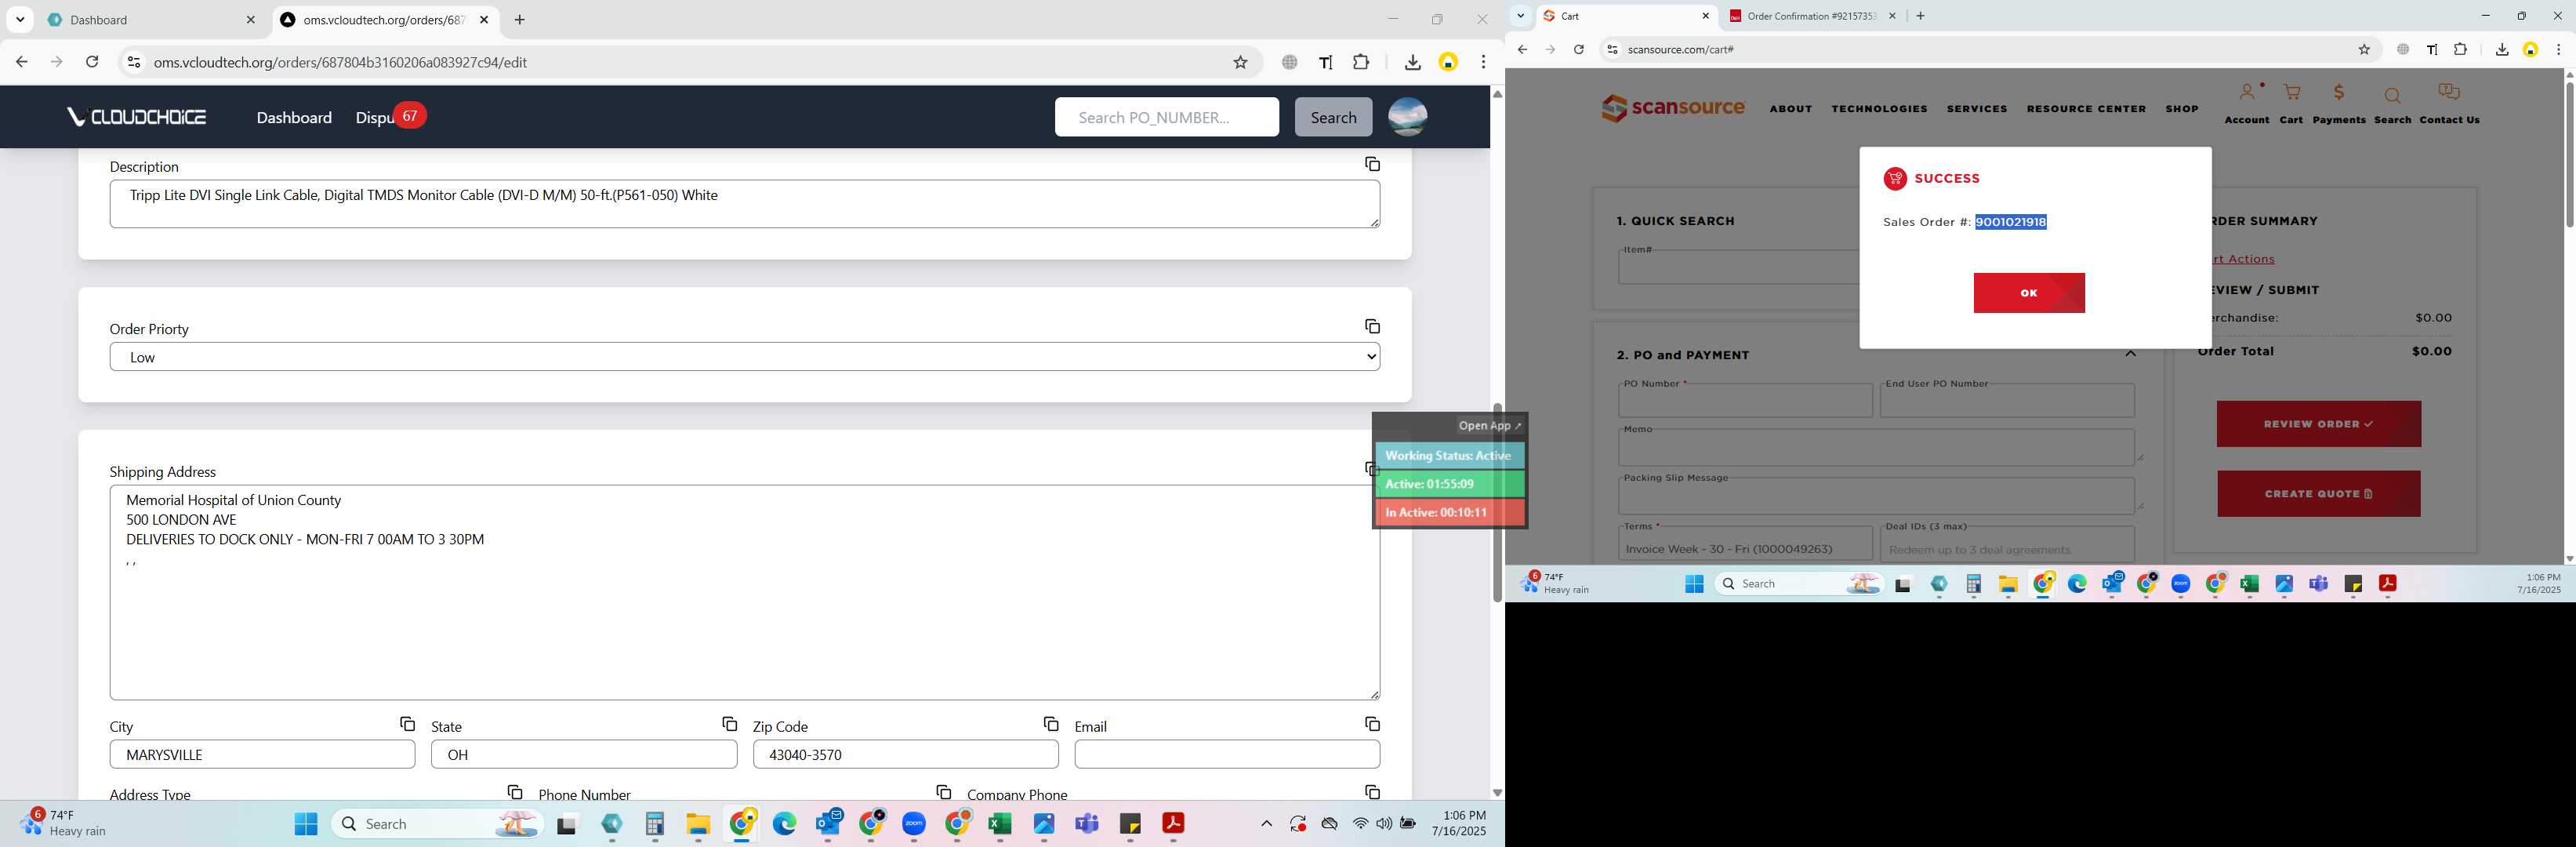Viewport: 2576px width, 847px height.
Task: Open downloads in the OMS browser window
Action: click(x=1412, y=62)
